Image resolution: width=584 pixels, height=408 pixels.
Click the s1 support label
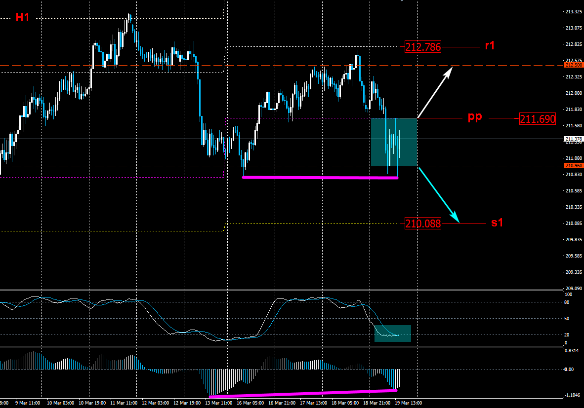pos(497,223)
